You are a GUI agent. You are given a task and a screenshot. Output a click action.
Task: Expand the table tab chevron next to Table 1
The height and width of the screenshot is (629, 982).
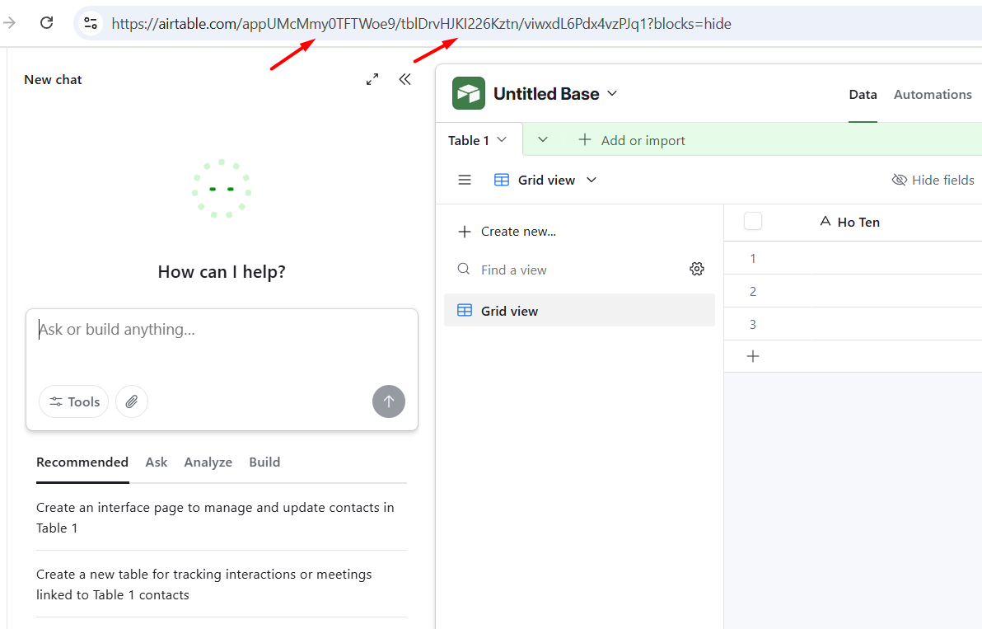[x=542, y=139]
